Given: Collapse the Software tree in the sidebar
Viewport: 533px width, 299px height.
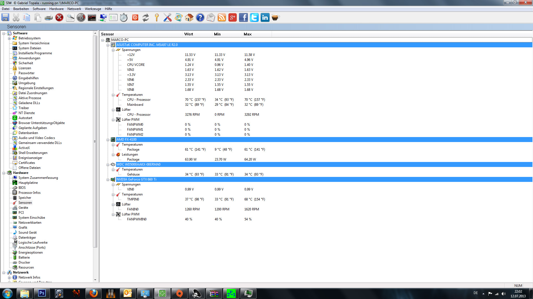Looking at the screenshot, I should [4, 33].
